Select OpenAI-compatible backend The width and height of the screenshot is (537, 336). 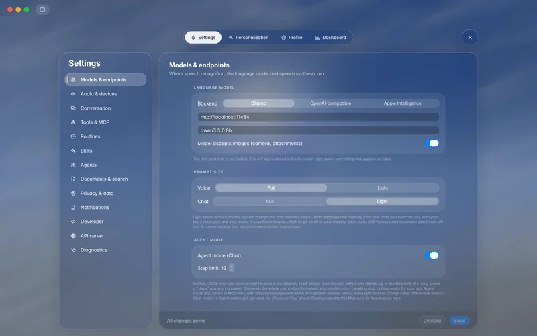[330, 103]
